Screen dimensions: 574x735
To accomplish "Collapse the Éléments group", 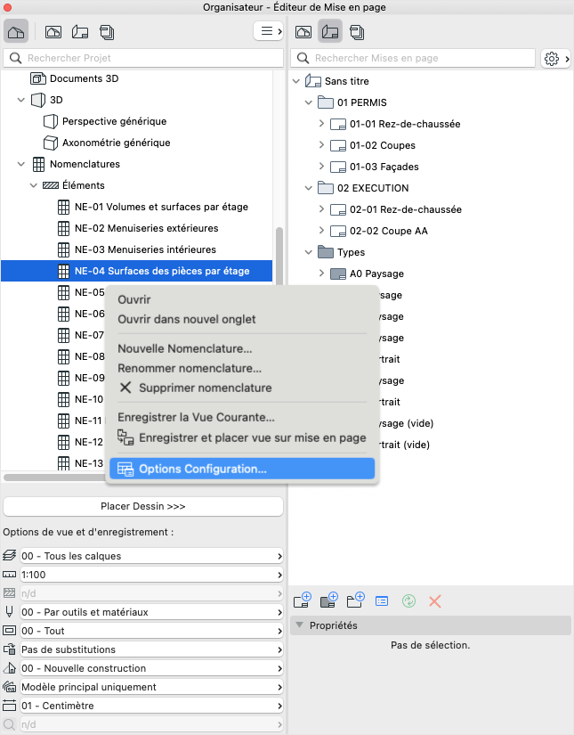I will (x=33, y=185).
